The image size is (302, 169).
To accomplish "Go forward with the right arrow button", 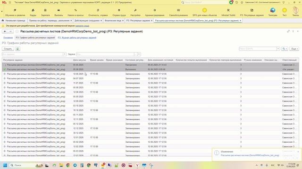I will coord(10,31).
